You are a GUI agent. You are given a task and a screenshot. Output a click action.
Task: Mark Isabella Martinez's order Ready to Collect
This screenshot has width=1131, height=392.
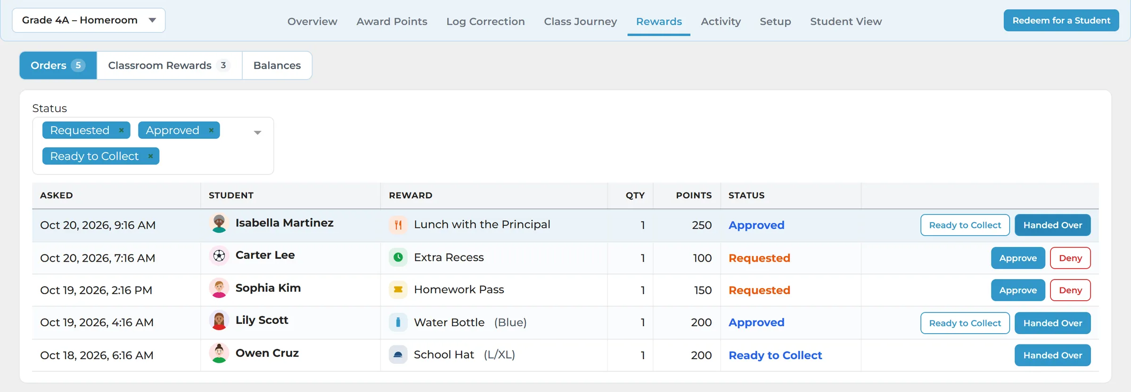pyautogui.click(x=965, y=225)
